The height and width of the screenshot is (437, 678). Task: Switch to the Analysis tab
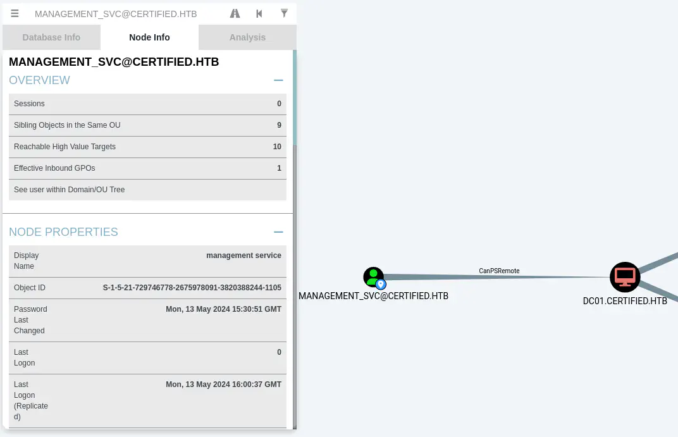point(247,37)
